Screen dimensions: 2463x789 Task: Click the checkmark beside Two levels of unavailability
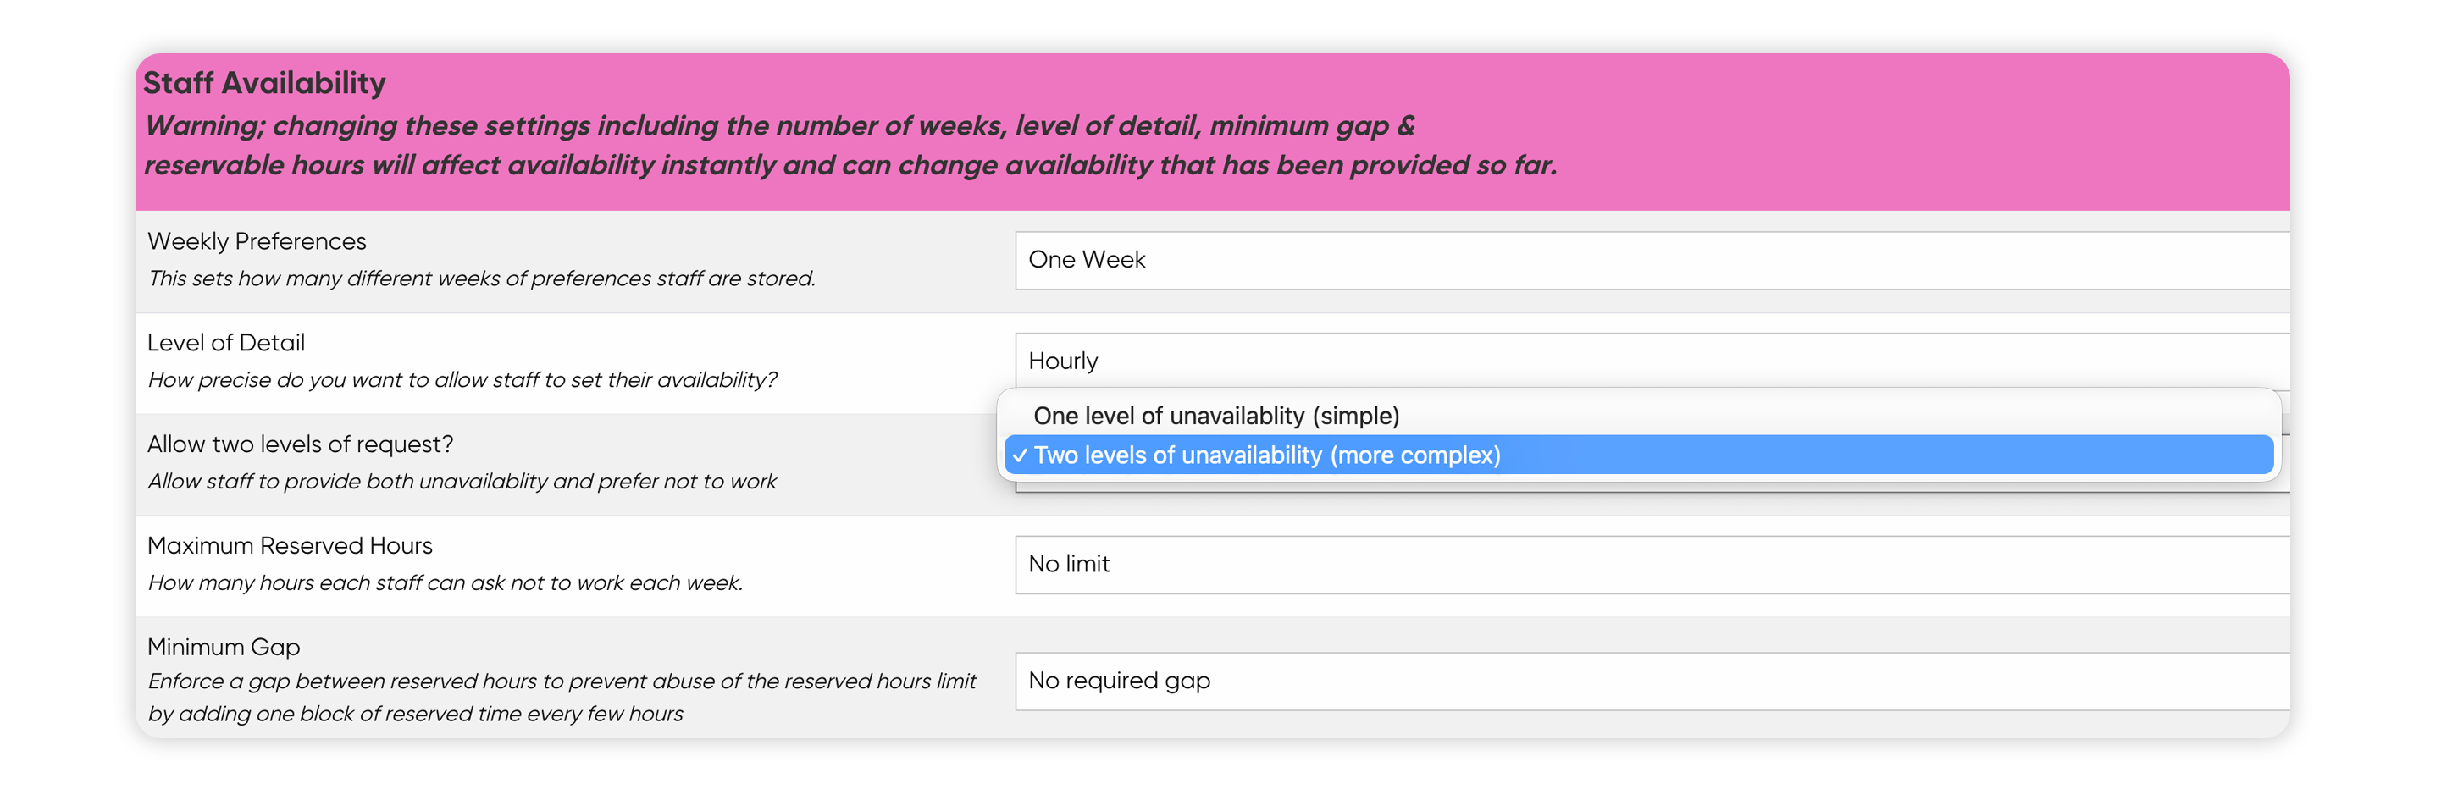point(1019,455)
